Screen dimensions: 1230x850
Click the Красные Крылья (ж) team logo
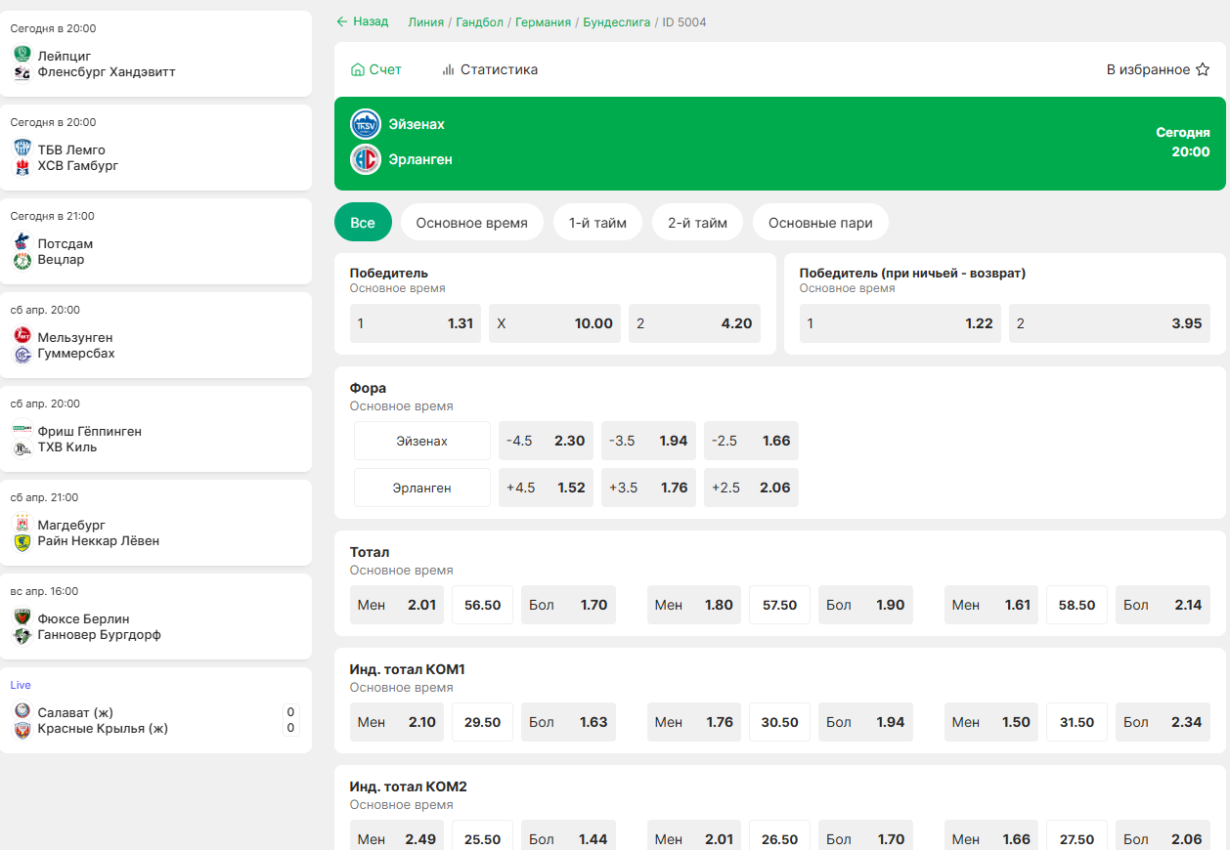[x=22, y=729]
